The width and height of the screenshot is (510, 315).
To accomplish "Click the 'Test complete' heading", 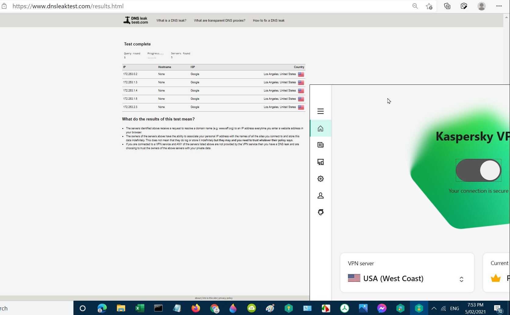I will pyautogui.click(x=137, y=44).
